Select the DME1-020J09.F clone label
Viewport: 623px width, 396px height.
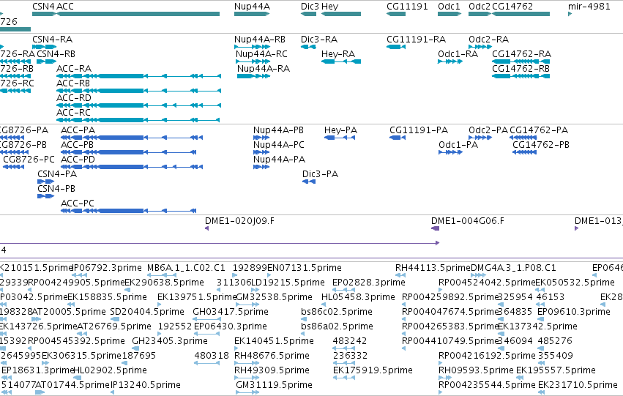239,221
